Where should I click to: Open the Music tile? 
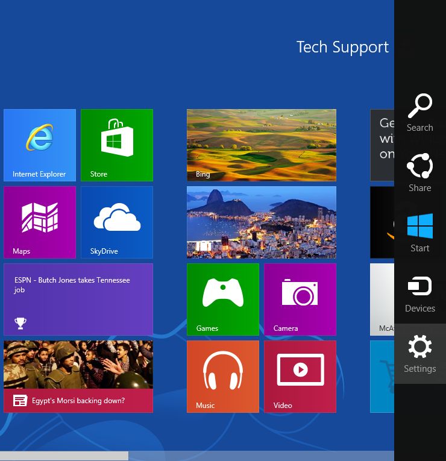(223, 377)
